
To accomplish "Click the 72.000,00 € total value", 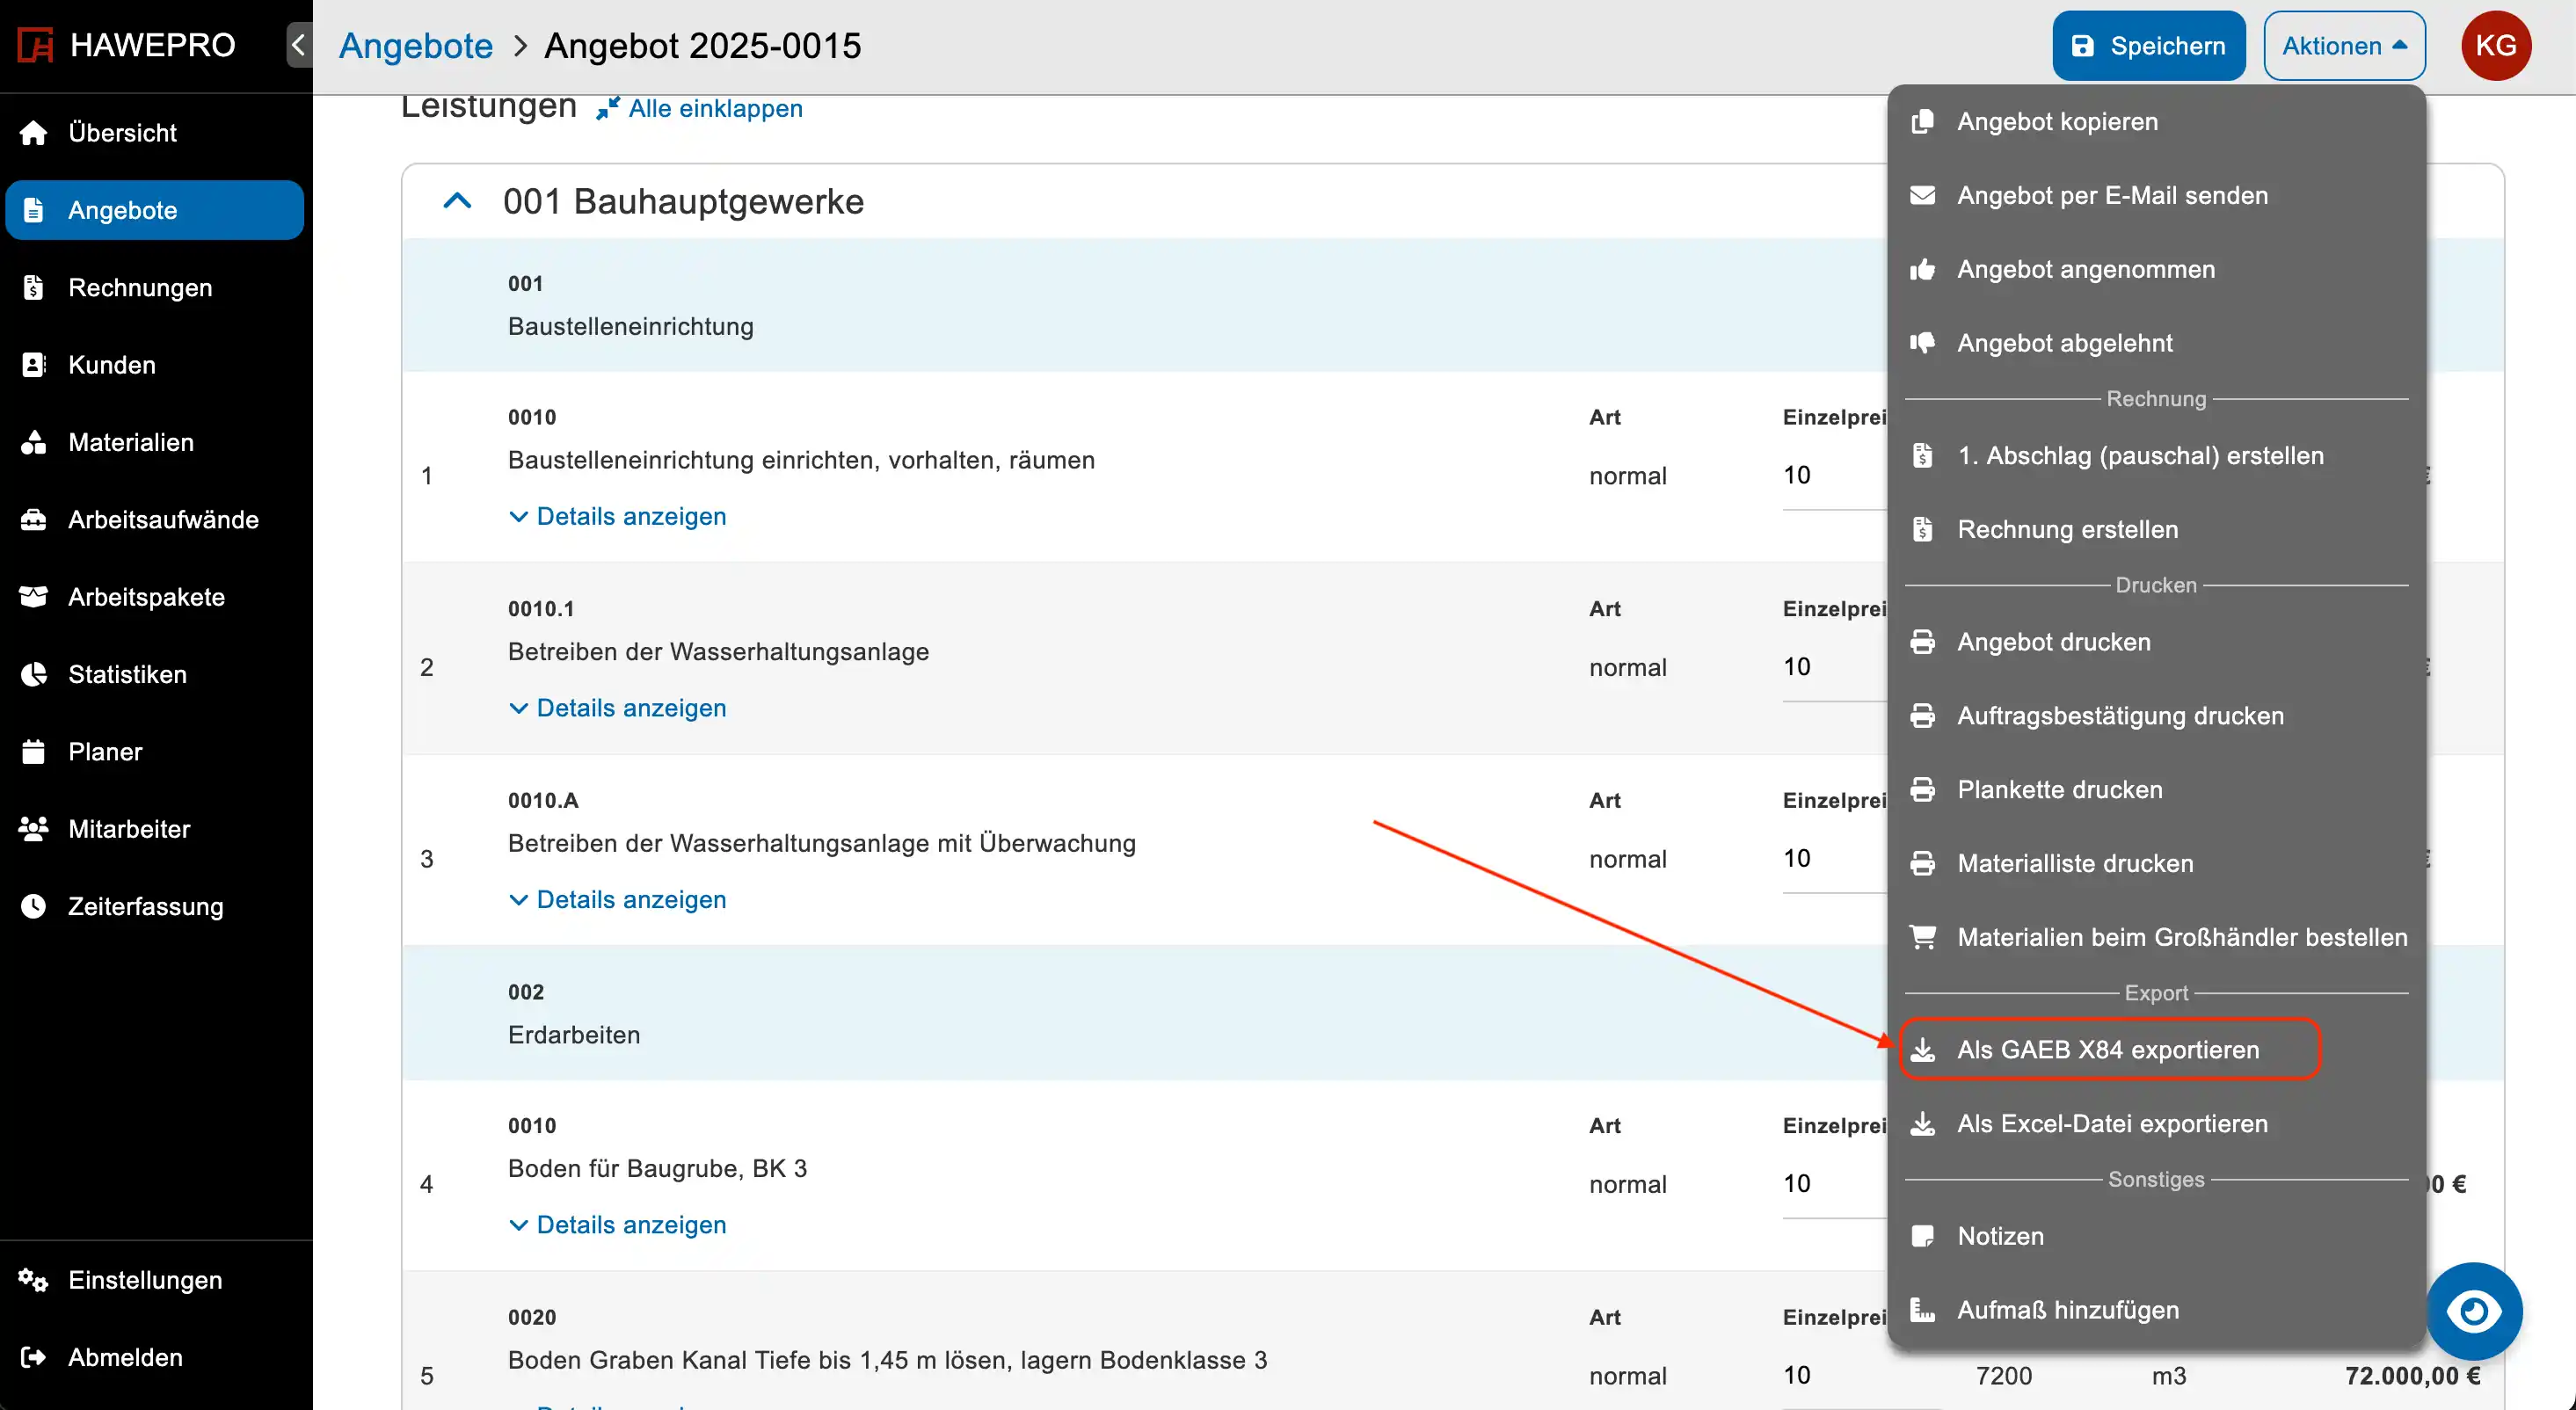I will (x=2412, y=1376).
